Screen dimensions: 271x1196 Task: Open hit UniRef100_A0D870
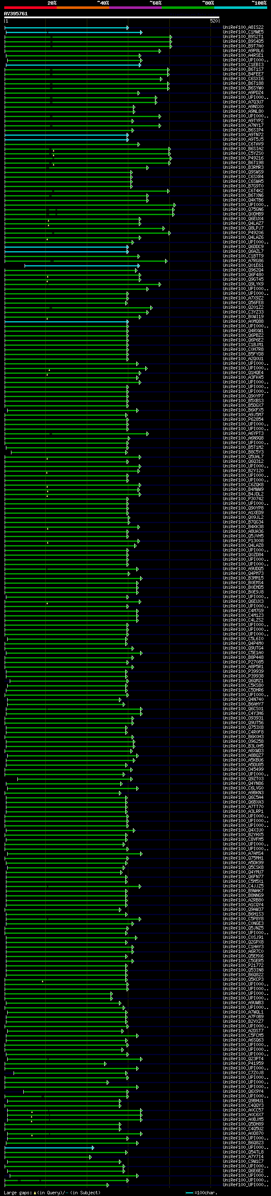[243, 1133]
